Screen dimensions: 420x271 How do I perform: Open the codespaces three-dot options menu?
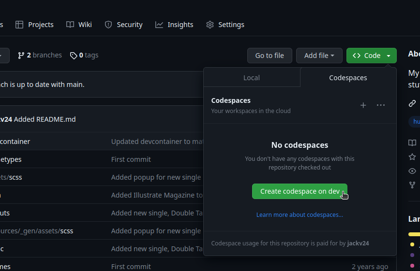[381, 105]
